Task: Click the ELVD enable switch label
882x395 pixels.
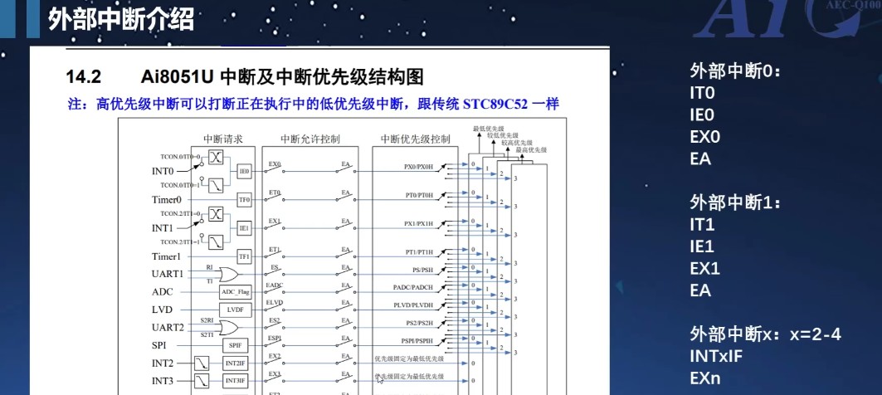Action: click(x=275, y=303)
